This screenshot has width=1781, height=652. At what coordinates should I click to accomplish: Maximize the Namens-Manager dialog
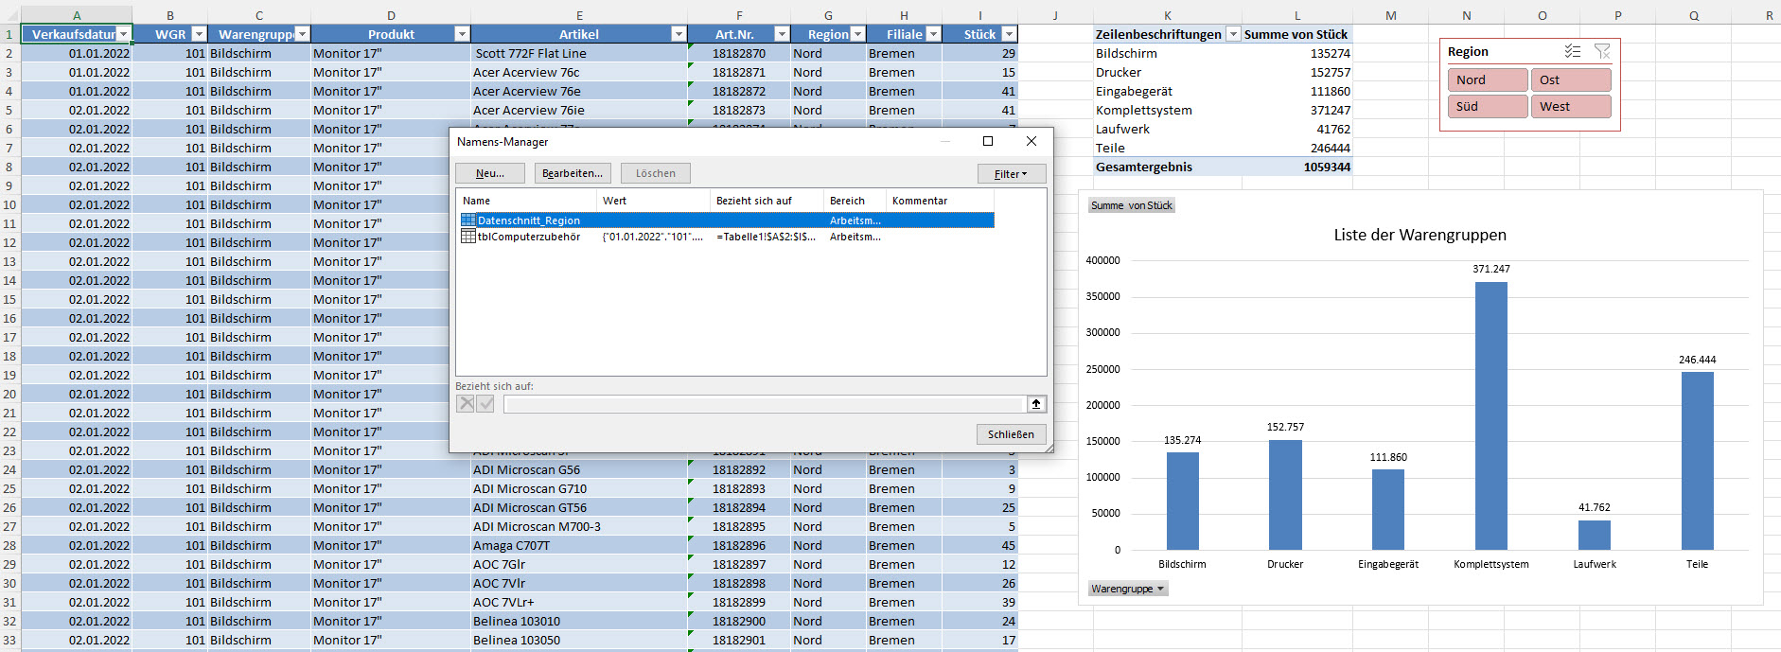pyautogui.click(x=988, y=141)
